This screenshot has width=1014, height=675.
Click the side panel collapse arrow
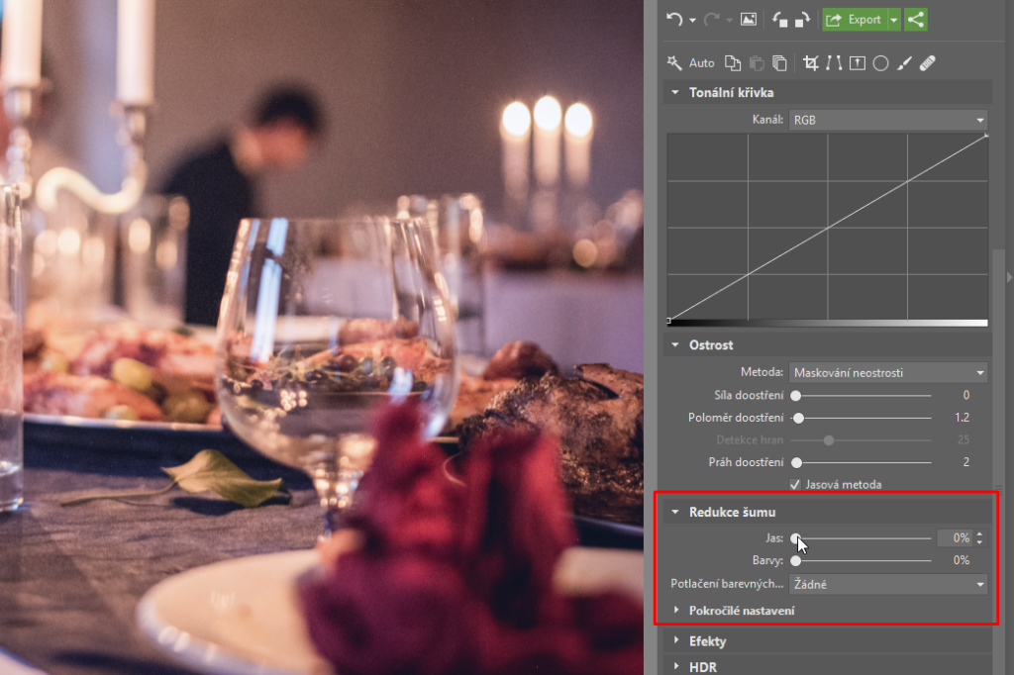click(x=1009, y=277)
